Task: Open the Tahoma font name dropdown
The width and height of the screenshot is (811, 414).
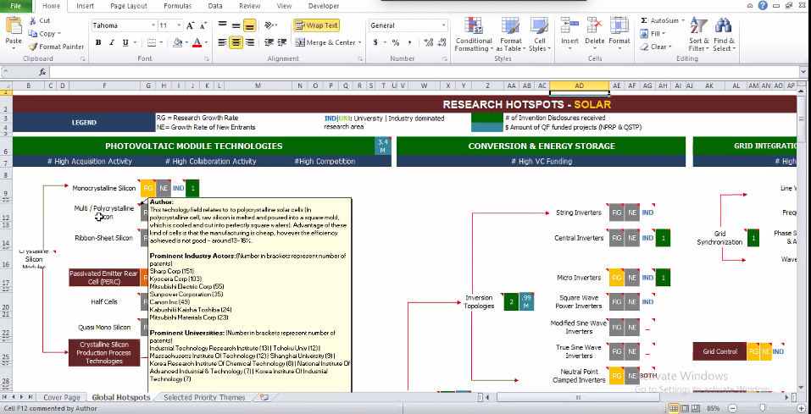Action: coord(153,25)
